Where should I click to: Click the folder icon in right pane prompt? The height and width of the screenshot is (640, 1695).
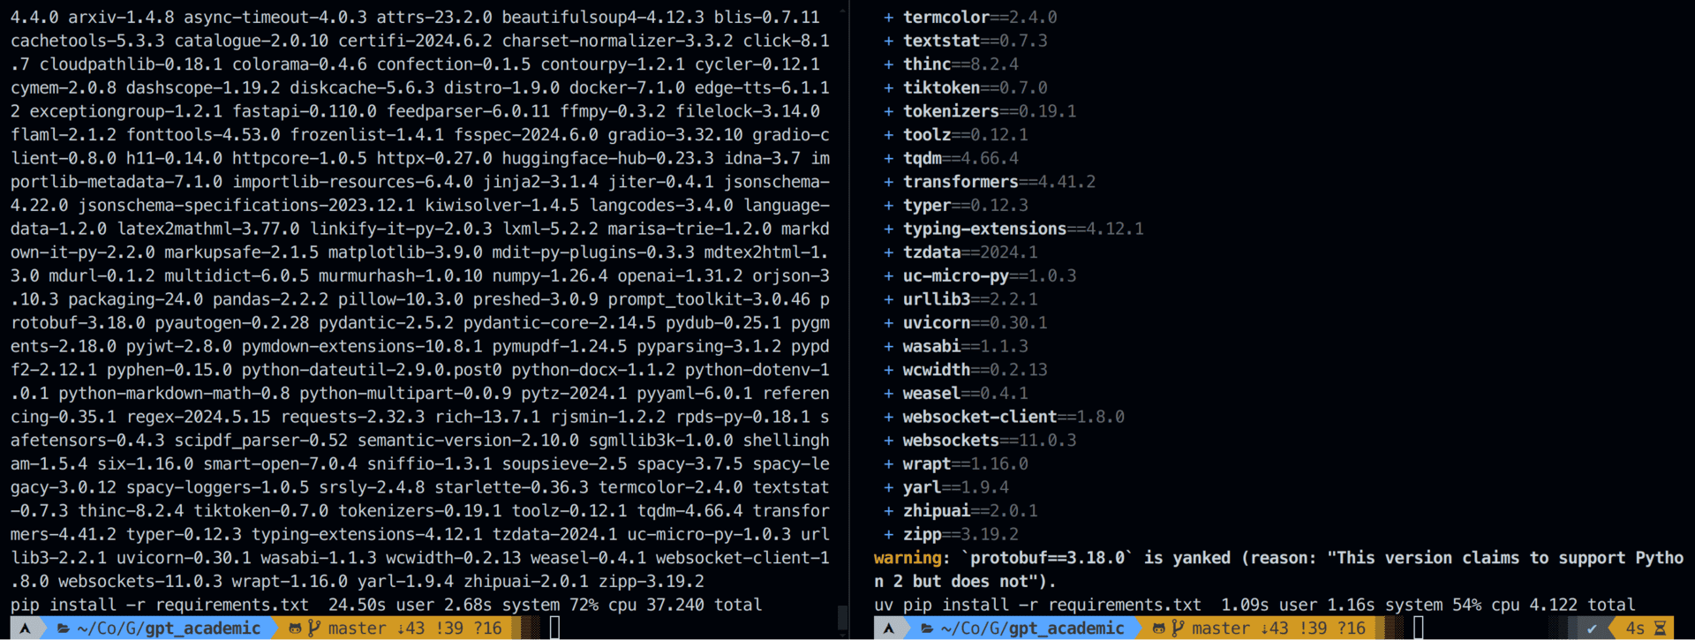[x=927, y=629]
